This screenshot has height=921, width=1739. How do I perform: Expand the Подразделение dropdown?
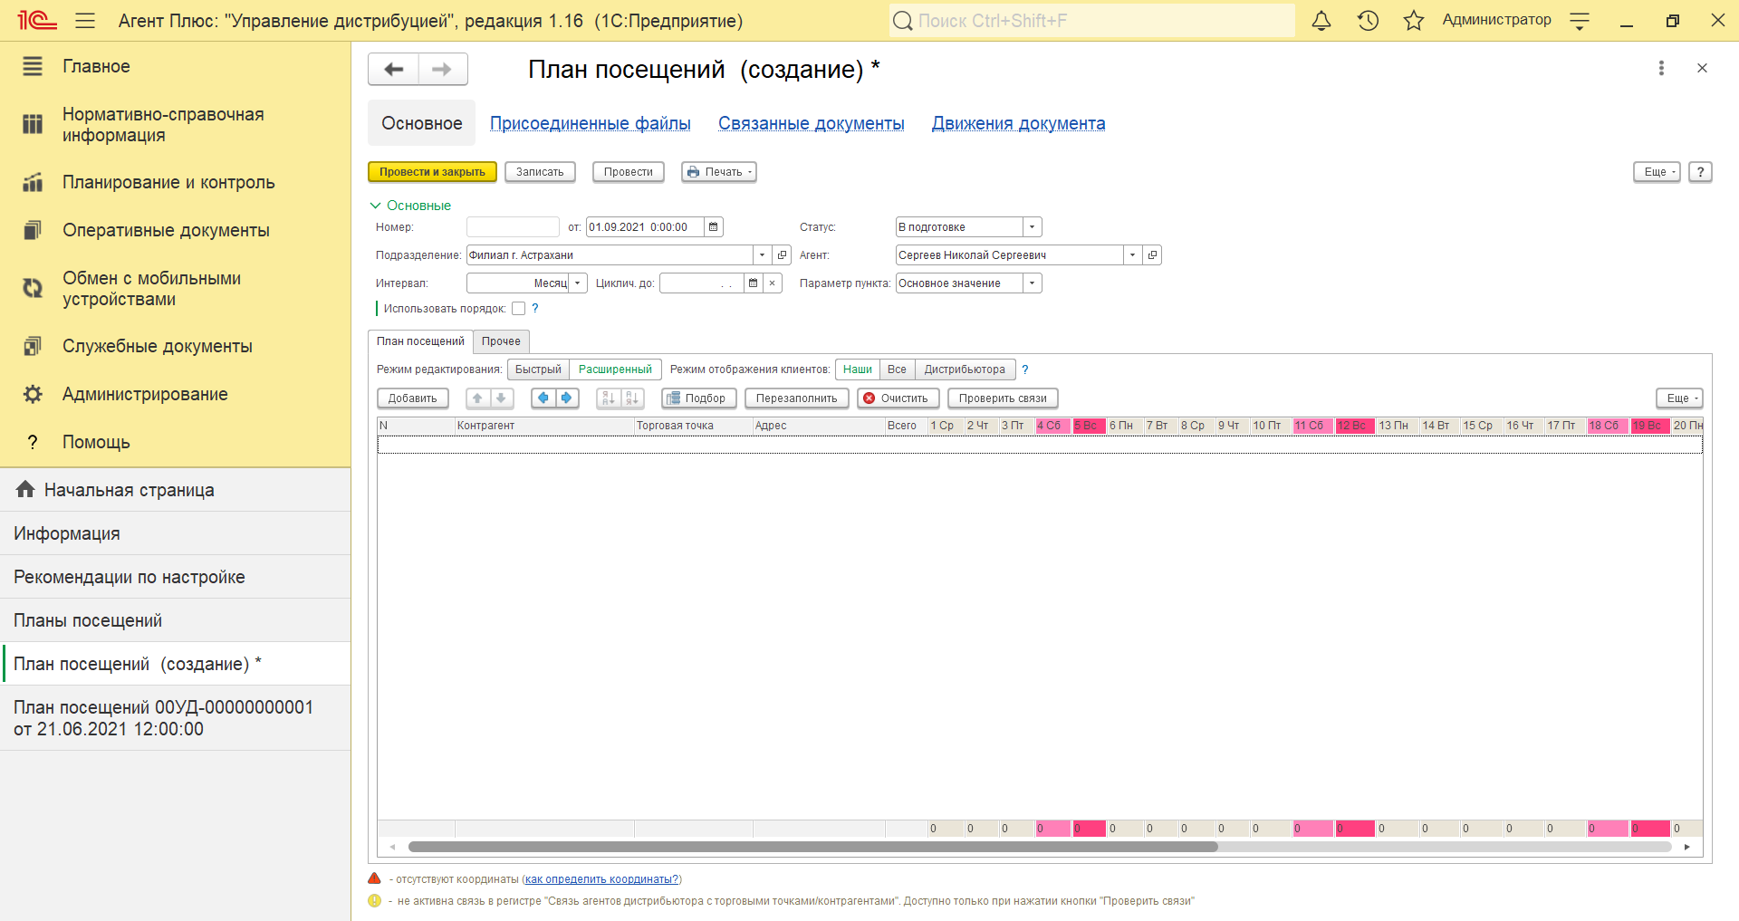click(x=763, y=255)
